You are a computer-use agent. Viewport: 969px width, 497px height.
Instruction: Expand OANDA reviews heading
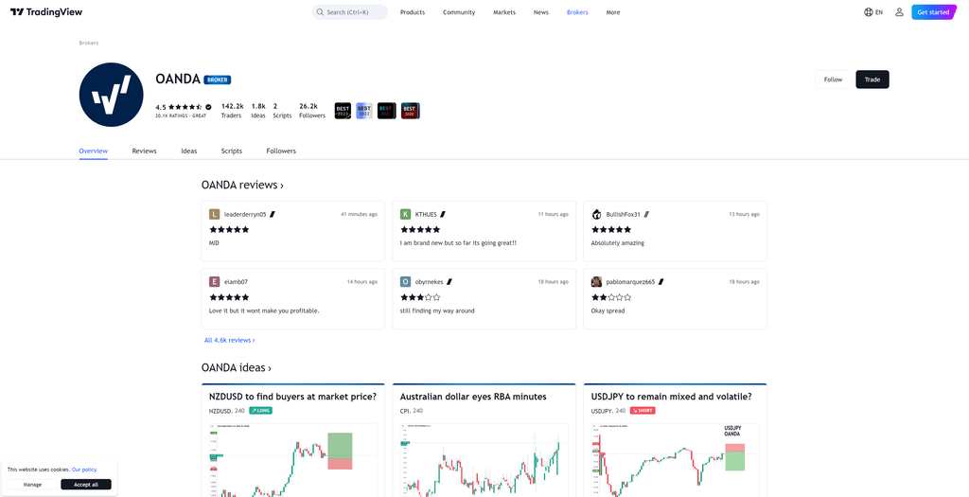click(242, 185)
